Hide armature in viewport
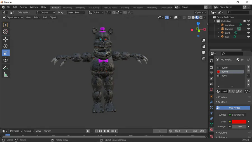 pyautogui.click(x=248, y=25)
